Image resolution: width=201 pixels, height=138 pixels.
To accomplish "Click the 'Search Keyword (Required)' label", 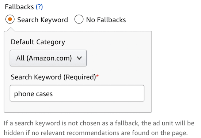I will tap(53, 77).
